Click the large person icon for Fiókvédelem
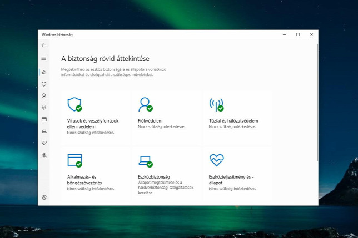This screenshot has height=238, width=358. pos(146,104)
